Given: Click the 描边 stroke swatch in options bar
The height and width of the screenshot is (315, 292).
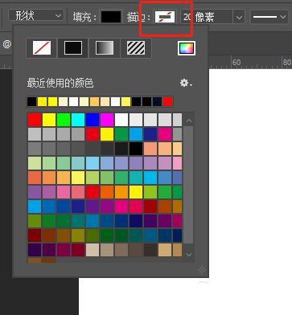Looking at the screenshot, I should point(165,17).
